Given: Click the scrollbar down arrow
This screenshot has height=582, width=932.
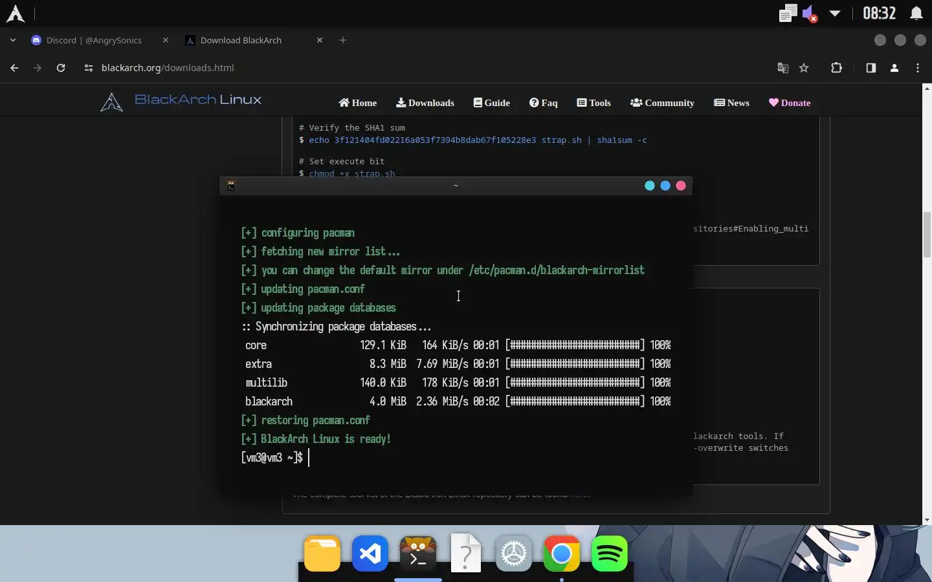Looking at the screenshot, I should coord(927,520).
